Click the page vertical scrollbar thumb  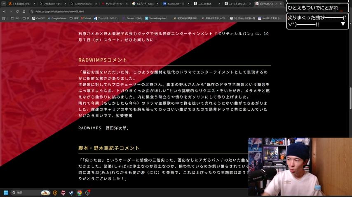pos(350,98)
